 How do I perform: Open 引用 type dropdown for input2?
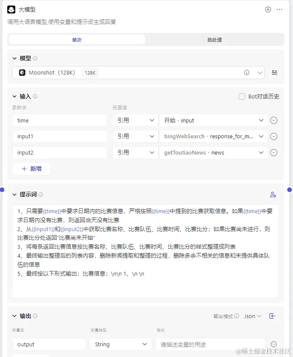point(136,152)
